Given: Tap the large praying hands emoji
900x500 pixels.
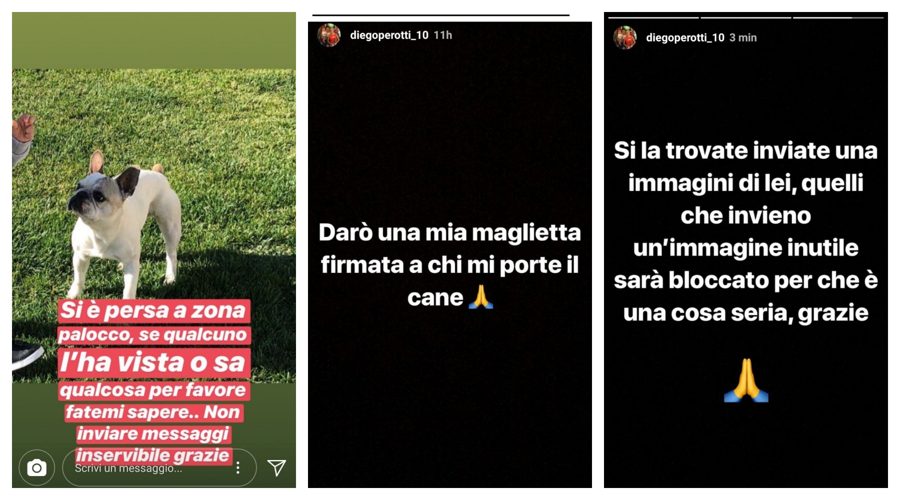Looking at the screenshot, I should pyautogui.click(x=746, y=380).
